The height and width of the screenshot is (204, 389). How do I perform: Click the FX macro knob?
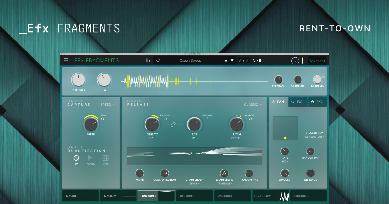point(104,80)
